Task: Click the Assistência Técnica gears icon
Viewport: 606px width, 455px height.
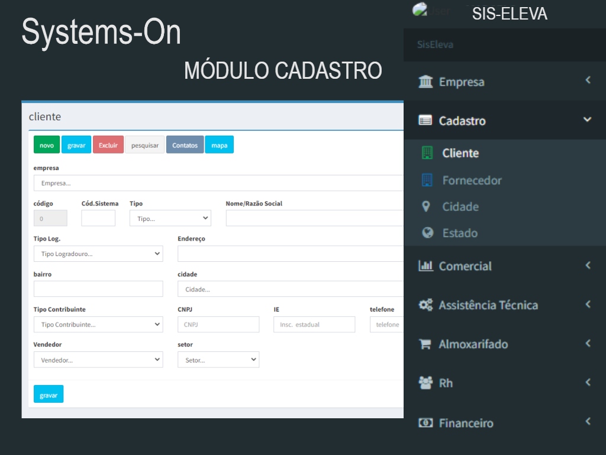Action: click(x=426, y=305)
